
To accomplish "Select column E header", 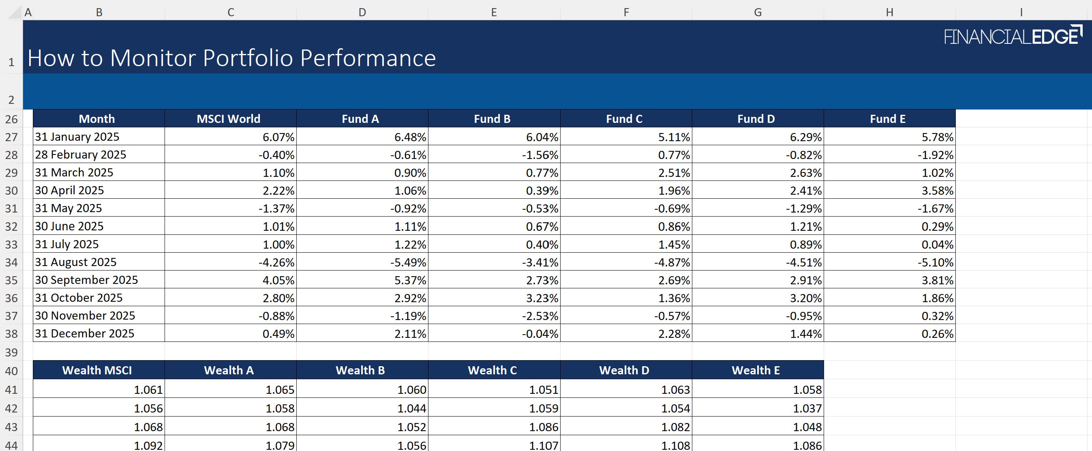I will tap(494, 12).
